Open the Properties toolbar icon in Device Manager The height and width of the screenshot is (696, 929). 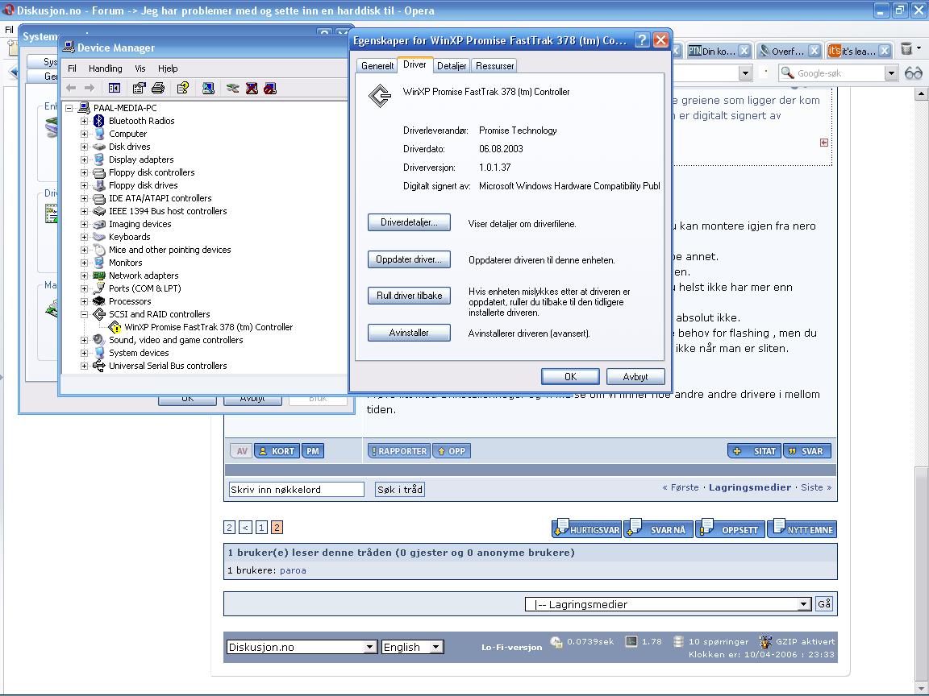point(139,88)
